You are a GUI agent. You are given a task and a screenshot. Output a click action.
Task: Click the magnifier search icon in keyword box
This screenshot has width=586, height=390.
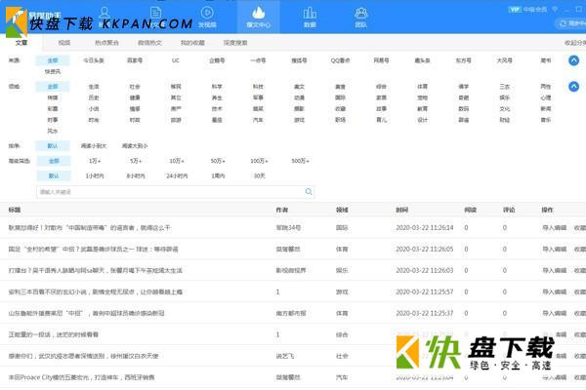[x=309, y=192]
